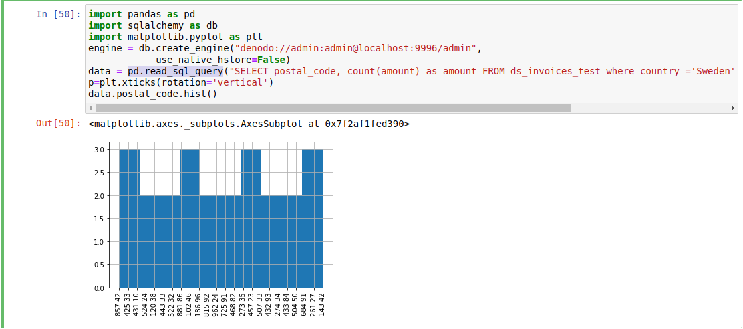Screen dimensions: 743x329
Task: Click the 'import sqlalchemy as db' line
Action: 153,25
